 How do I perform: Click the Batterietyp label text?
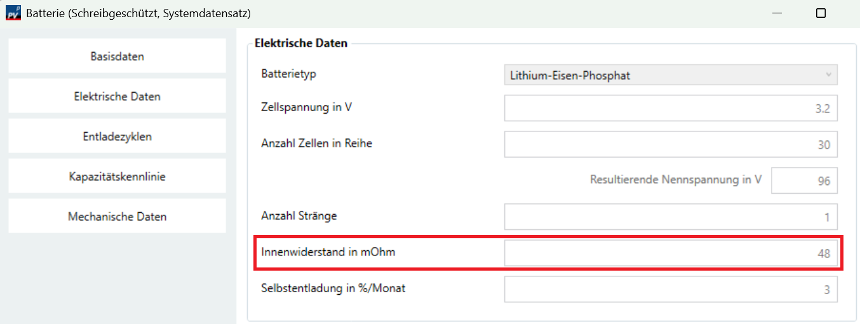[x=288, y=74]
